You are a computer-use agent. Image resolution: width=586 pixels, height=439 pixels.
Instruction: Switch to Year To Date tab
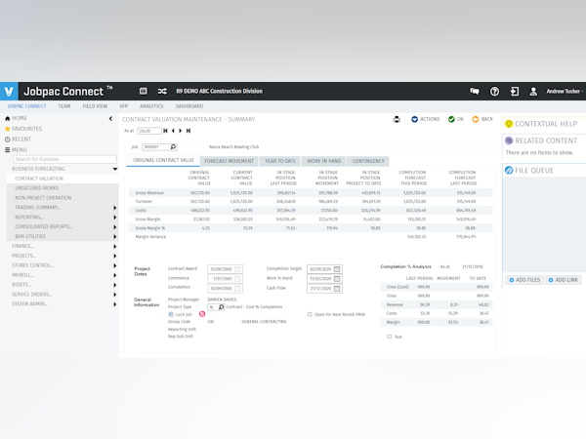pos(280,161)
